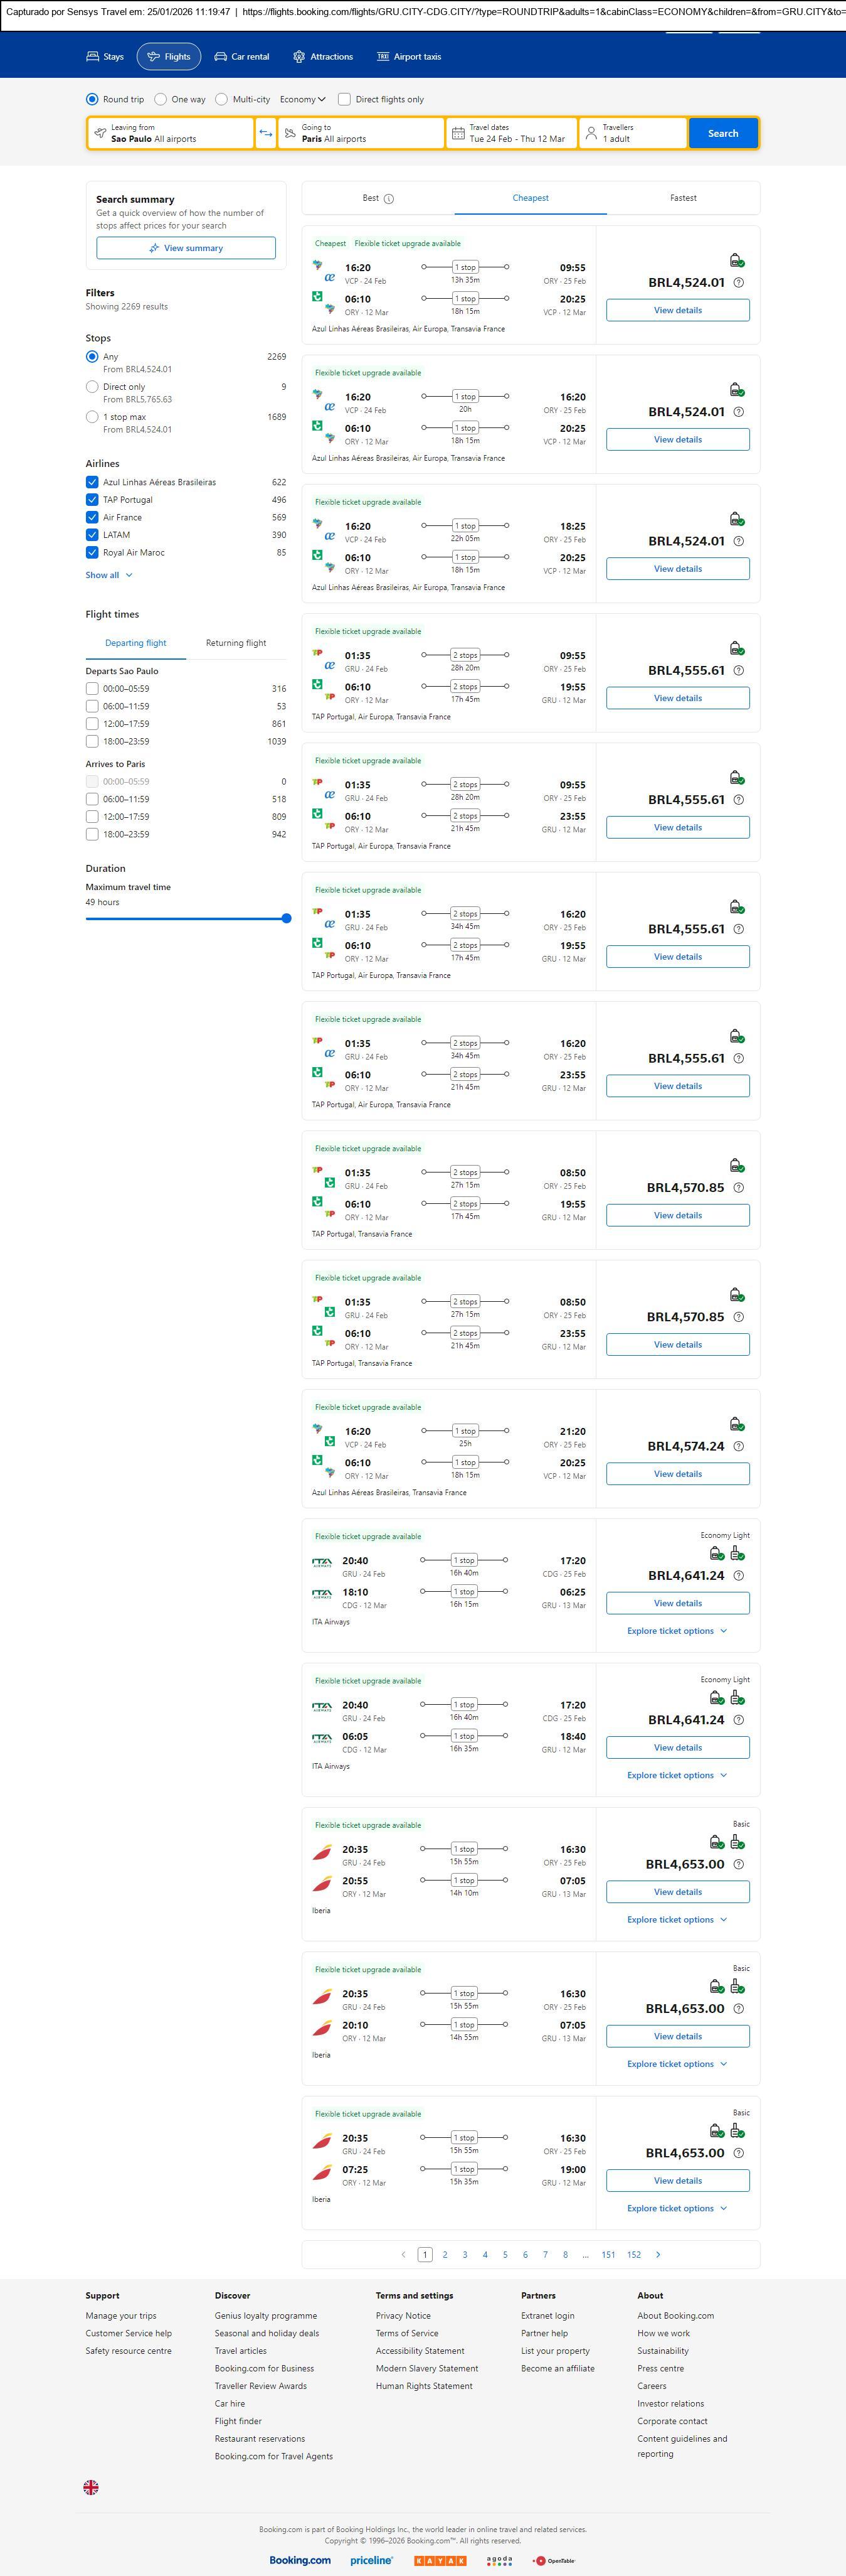Click the Travel dates field
846x2576 pixels.
511,133
